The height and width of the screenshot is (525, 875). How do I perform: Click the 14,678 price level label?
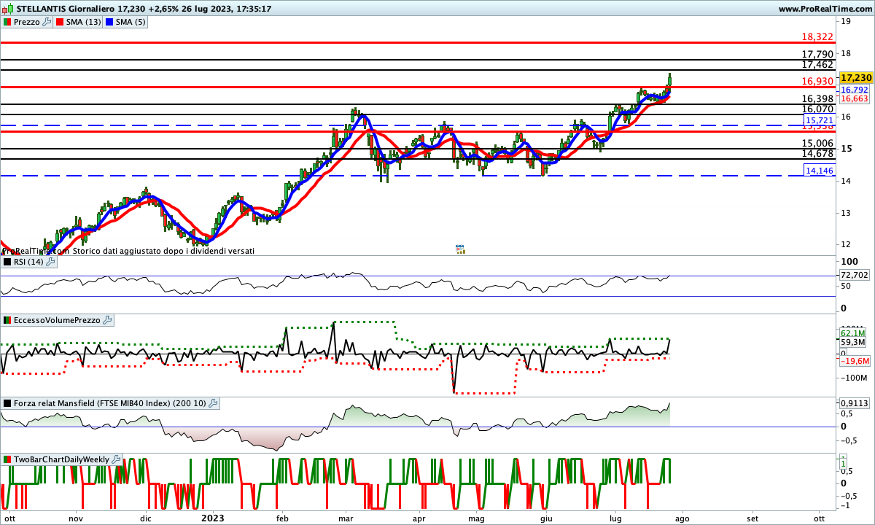coord(817,153)
